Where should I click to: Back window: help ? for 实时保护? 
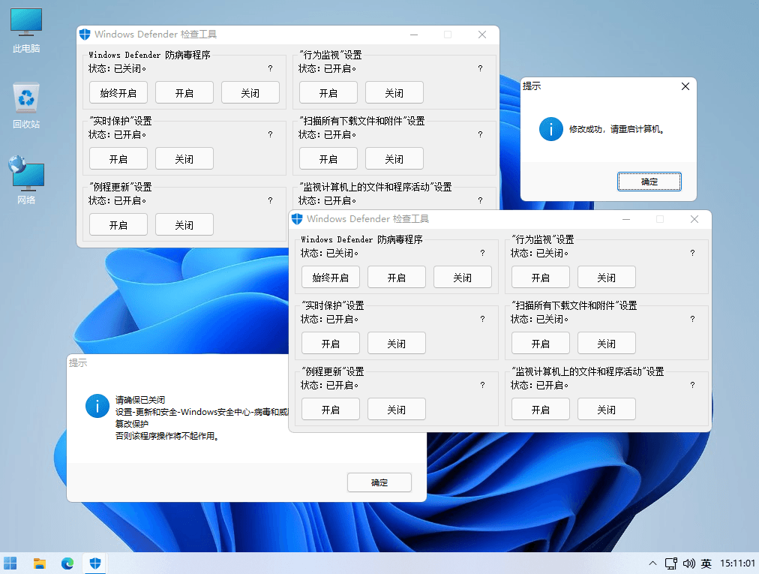[x=270, y=134]
